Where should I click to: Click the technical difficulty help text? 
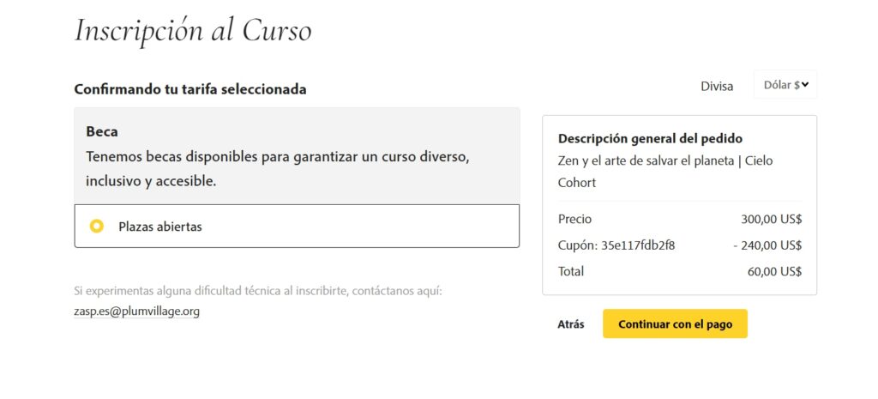coord(258,292)
